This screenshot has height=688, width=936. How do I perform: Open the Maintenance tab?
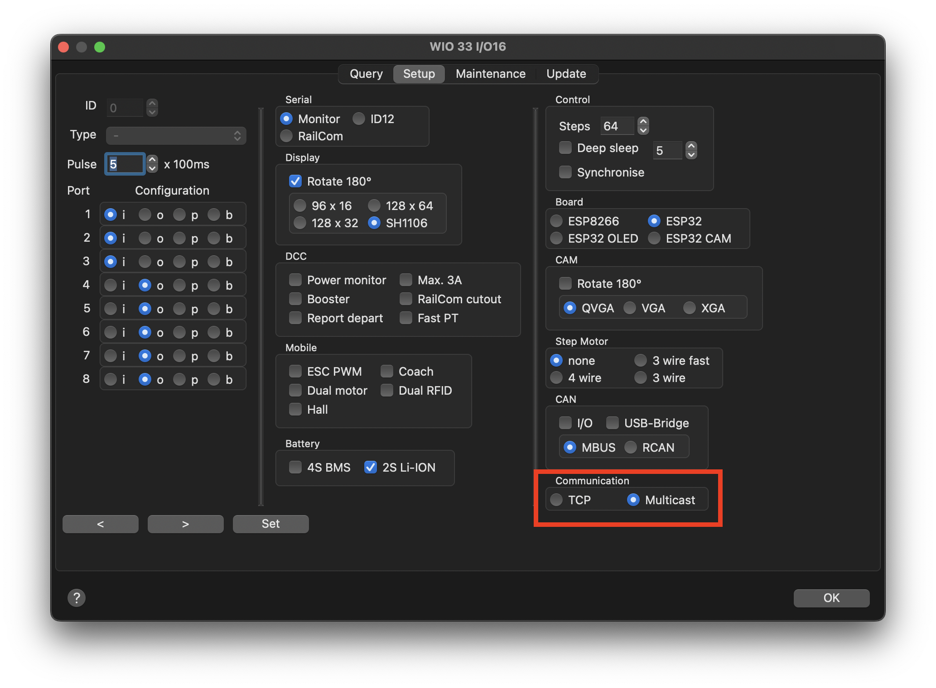(491, 74)
